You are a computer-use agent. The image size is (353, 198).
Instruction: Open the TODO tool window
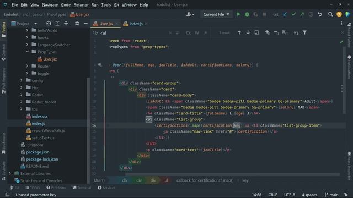[33, 188]
